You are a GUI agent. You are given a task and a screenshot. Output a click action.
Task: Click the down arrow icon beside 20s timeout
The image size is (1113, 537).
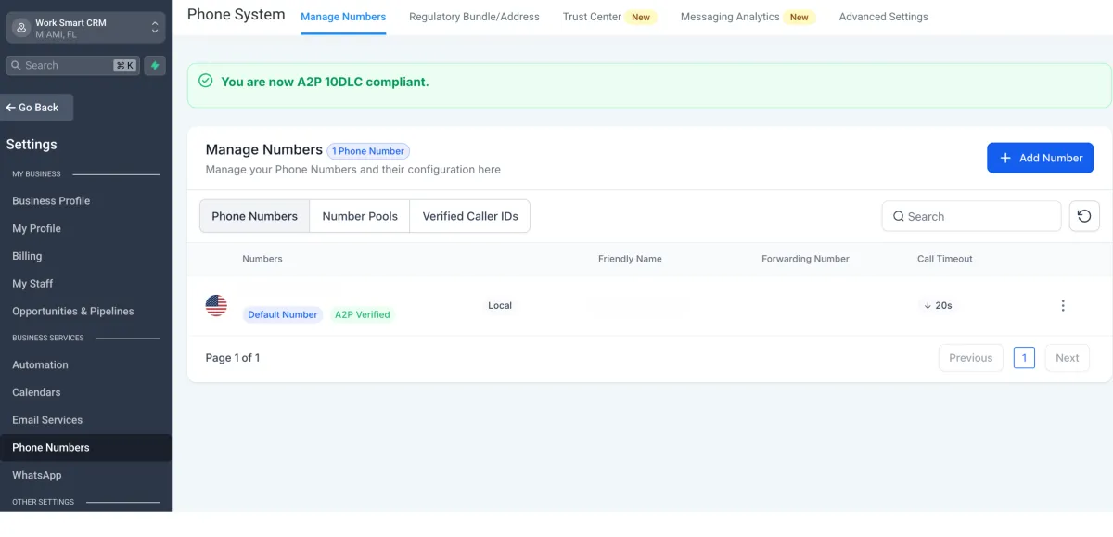(927, 306)
